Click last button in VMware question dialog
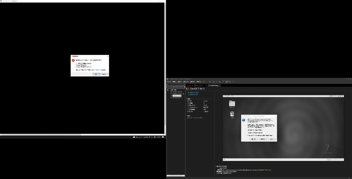 pos(272,139)
